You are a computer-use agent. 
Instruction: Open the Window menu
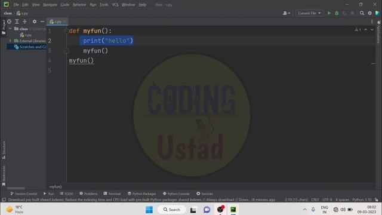(128, 5)
